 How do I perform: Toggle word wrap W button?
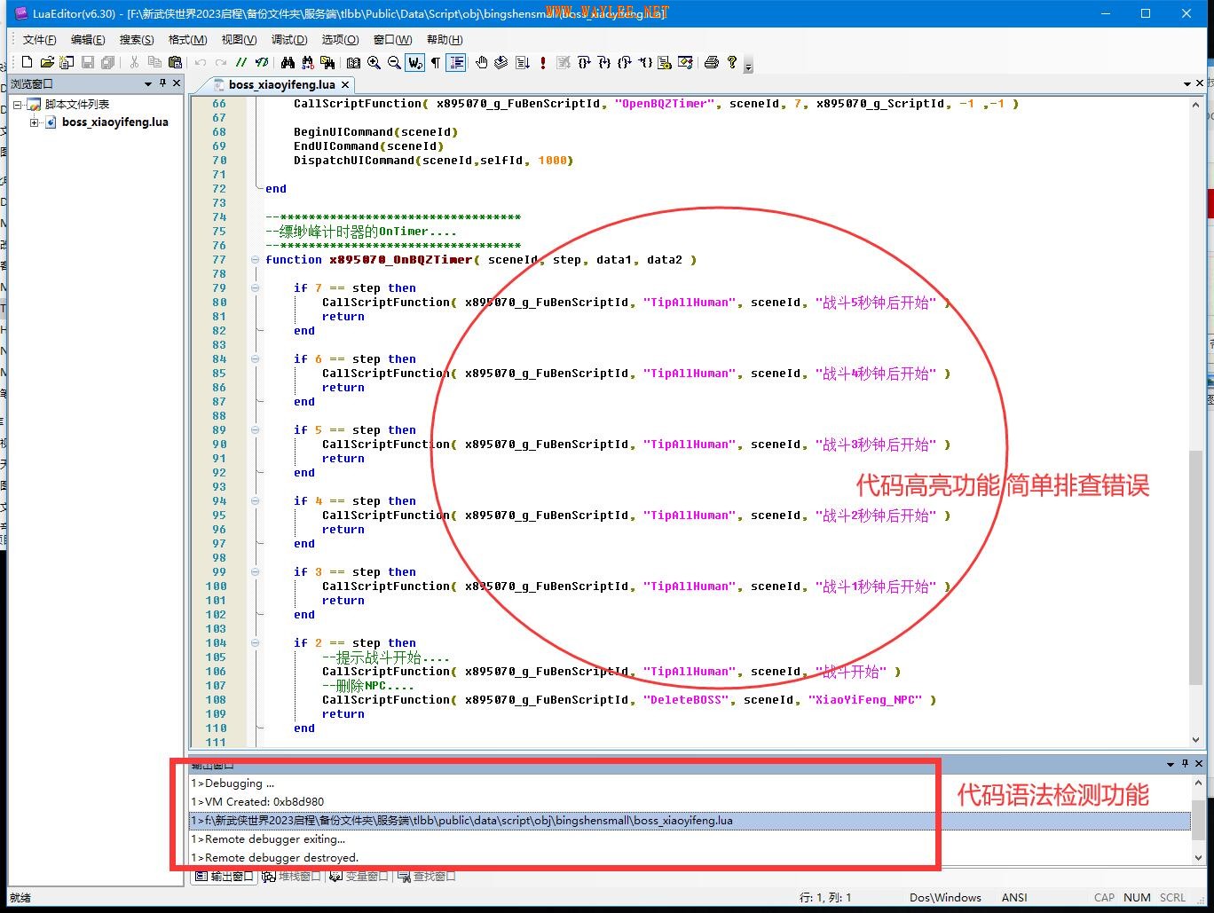coord(415,62)
